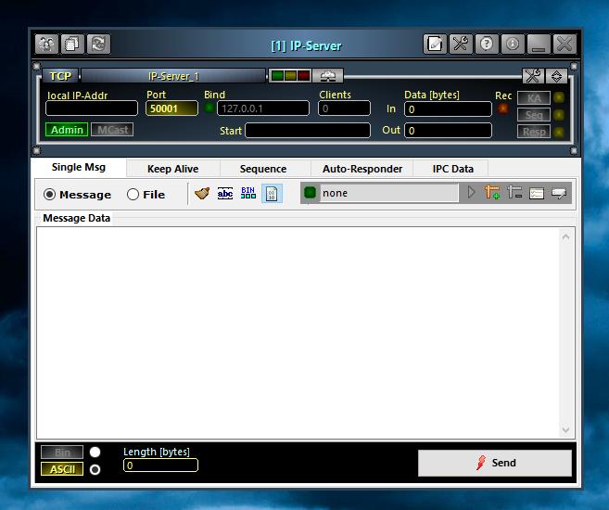
Task: Click the none message name field
Action: pyautogui.click(x=388, y=193)
